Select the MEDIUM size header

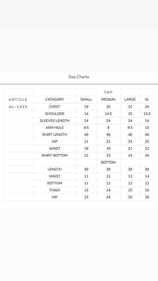point(108,100)
